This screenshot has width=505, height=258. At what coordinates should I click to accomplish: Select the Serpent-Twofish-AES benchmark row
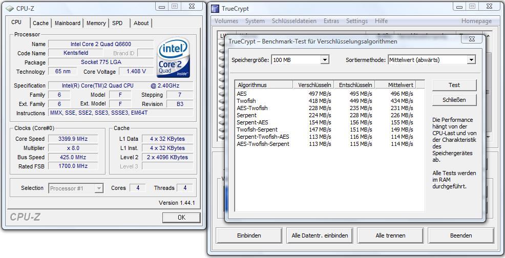[325, 137]
